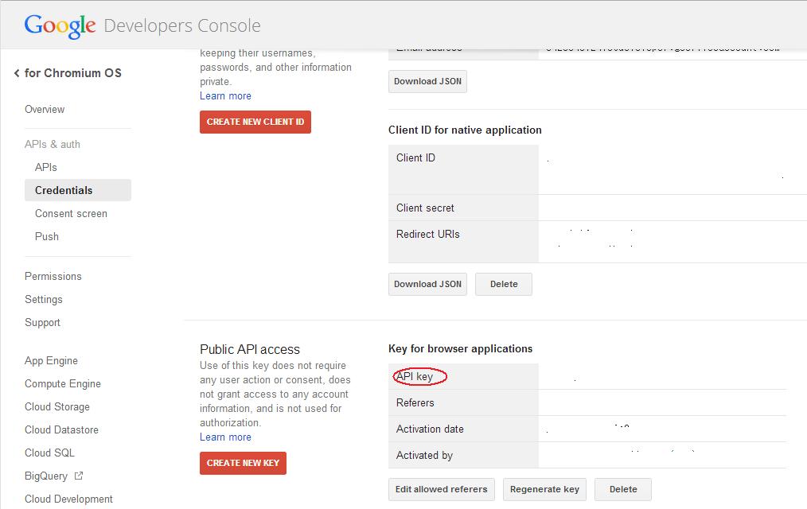
Task: Click Edit allowed referers button
Action: 442,489
